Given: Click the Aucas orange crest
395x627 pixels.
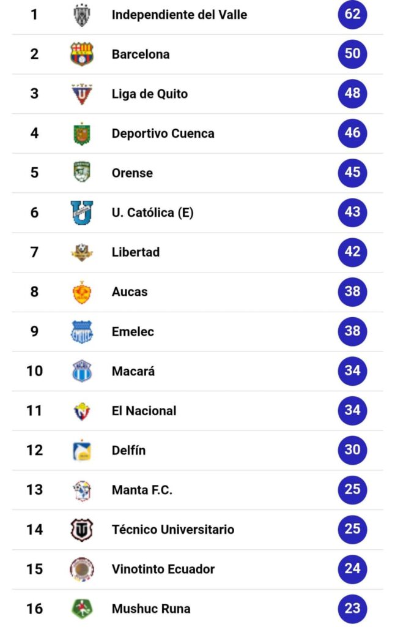Looking at the screenshot, I should tap(82, 292).
